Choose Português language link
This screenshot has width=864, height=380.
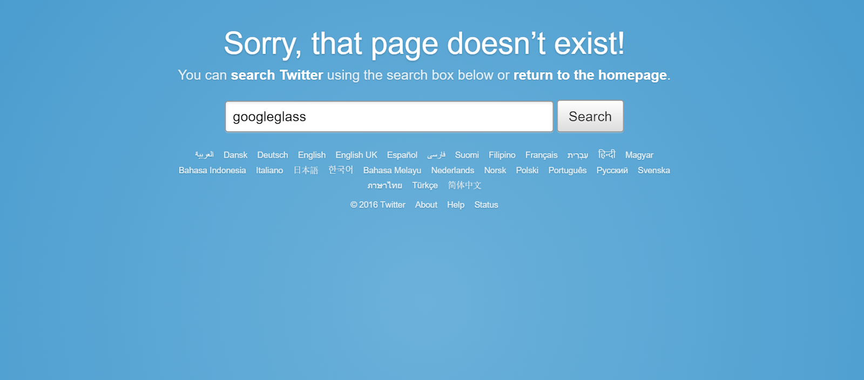click(568, 170)
